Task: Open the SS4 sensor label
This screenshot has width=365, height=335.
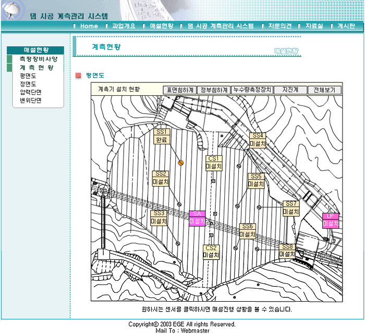Action: (258, 139)
